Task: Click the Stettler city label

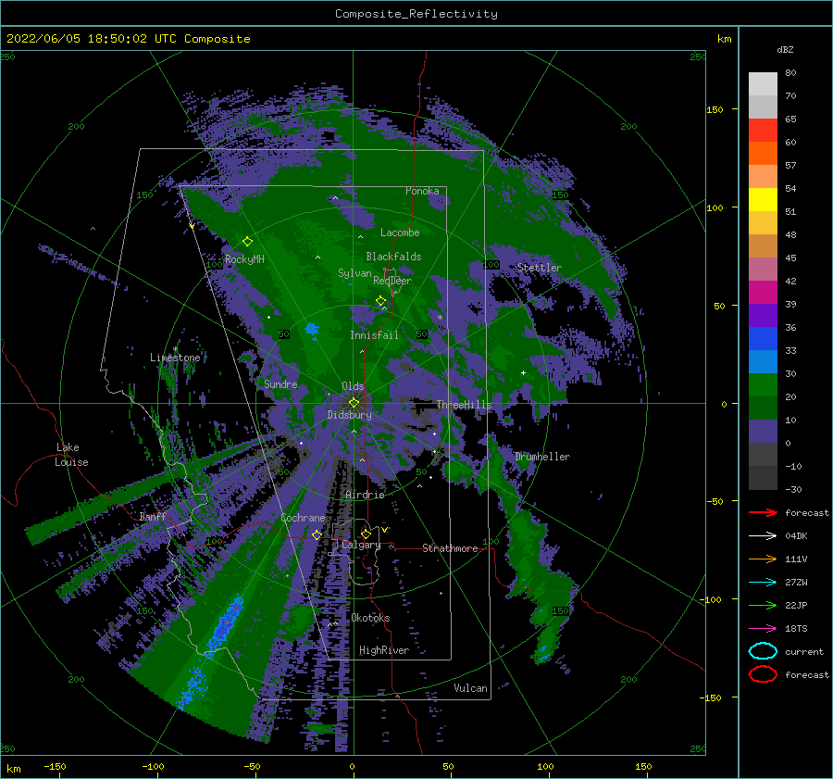Action: [540, 268]
